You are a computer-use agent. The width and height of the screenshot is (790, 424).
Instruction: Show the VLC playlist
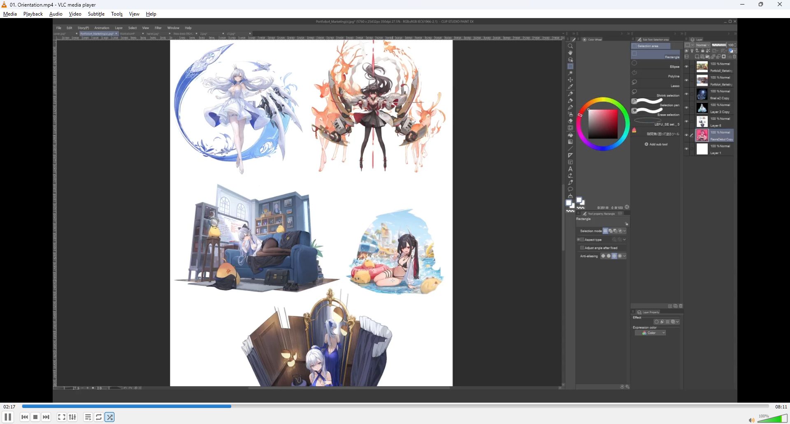[88, 417]
